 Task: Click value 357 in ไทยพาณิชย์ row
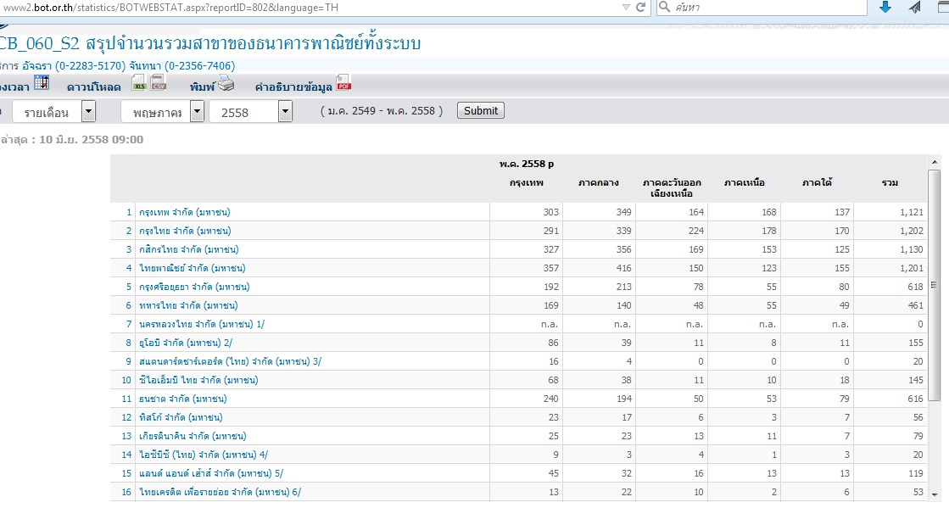[550, 268]
